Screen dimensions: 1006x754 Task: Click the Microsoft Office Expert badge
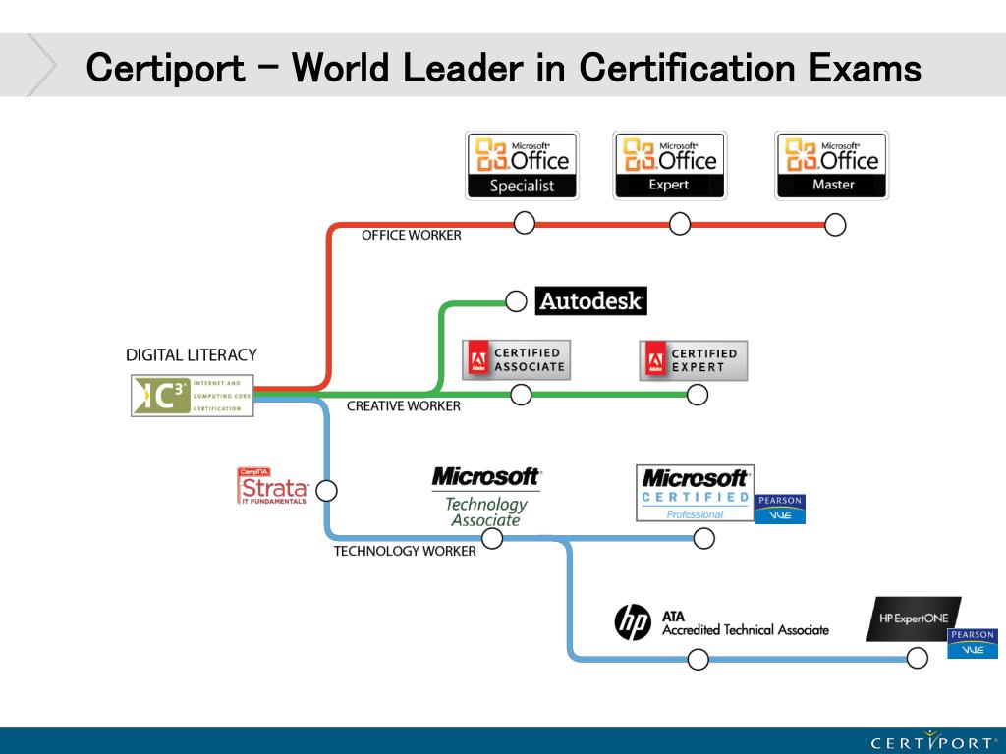[x=669, y=165]
